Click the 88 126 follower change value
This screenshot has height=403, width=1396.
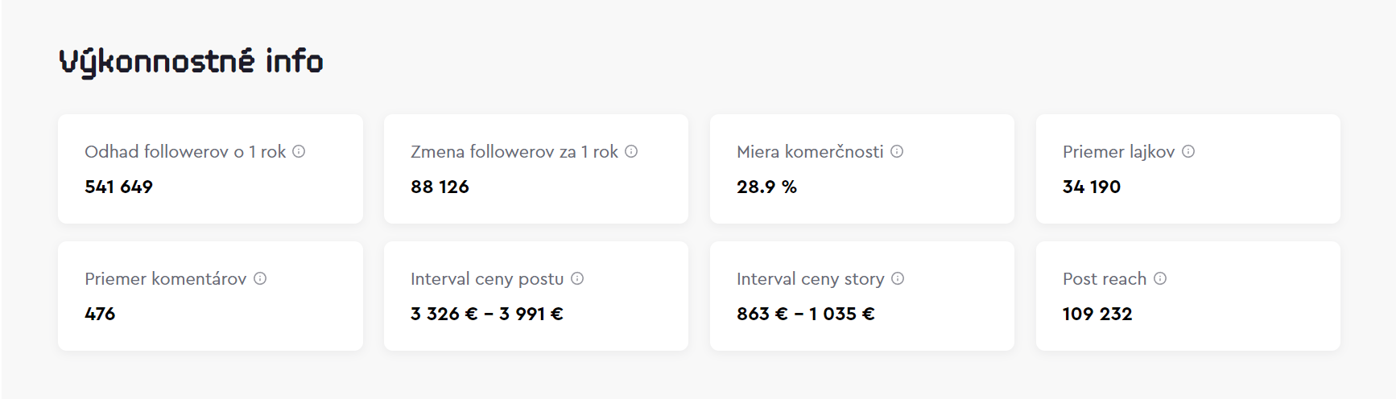tap(440, 187)
